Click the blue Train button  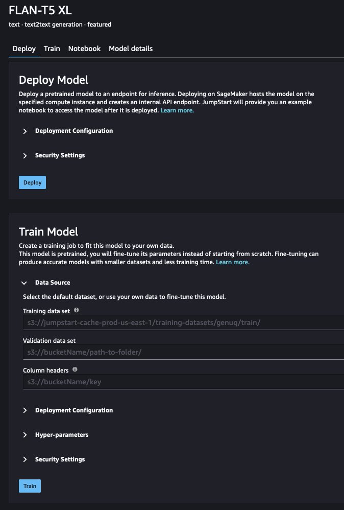(x=30, y=486)
